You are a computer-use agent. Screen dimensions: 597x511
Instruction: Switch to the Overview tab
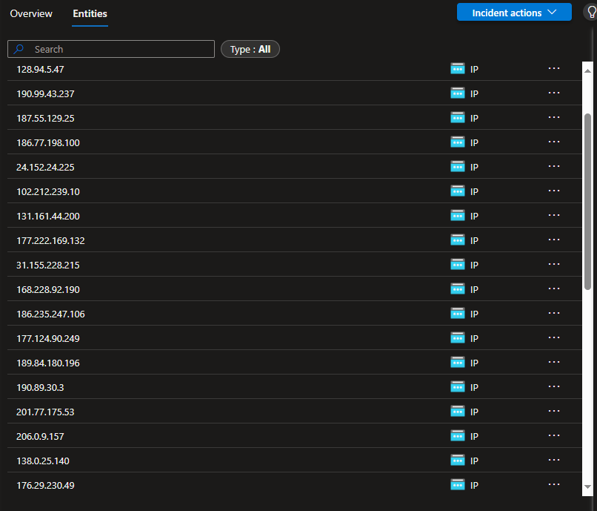[x=31, y=14]
